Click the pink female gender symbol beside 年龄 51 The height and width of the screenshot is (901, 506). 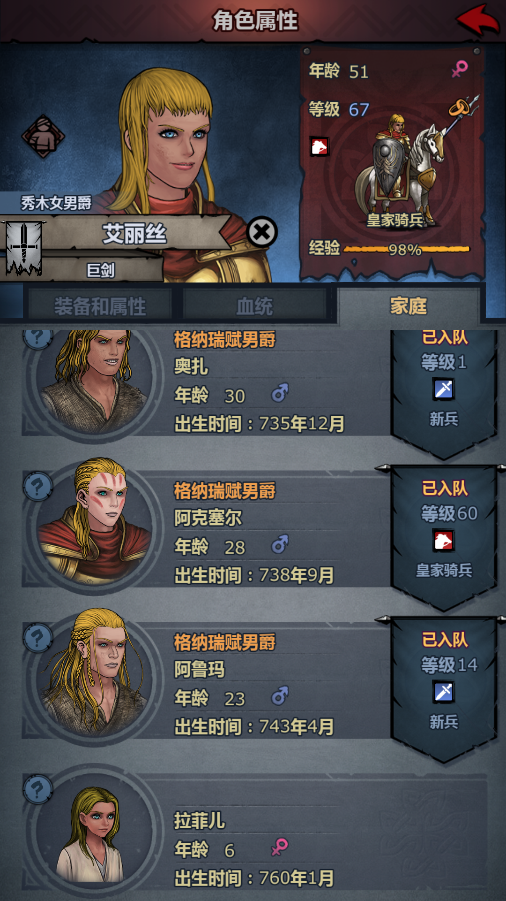[460, 69]
